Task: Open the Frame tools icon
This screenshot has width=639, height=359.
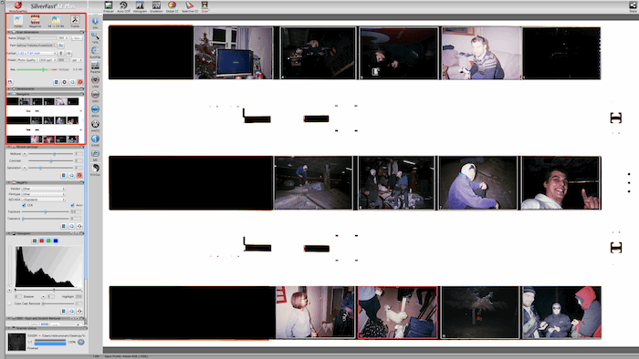Action: coord(75,21)
